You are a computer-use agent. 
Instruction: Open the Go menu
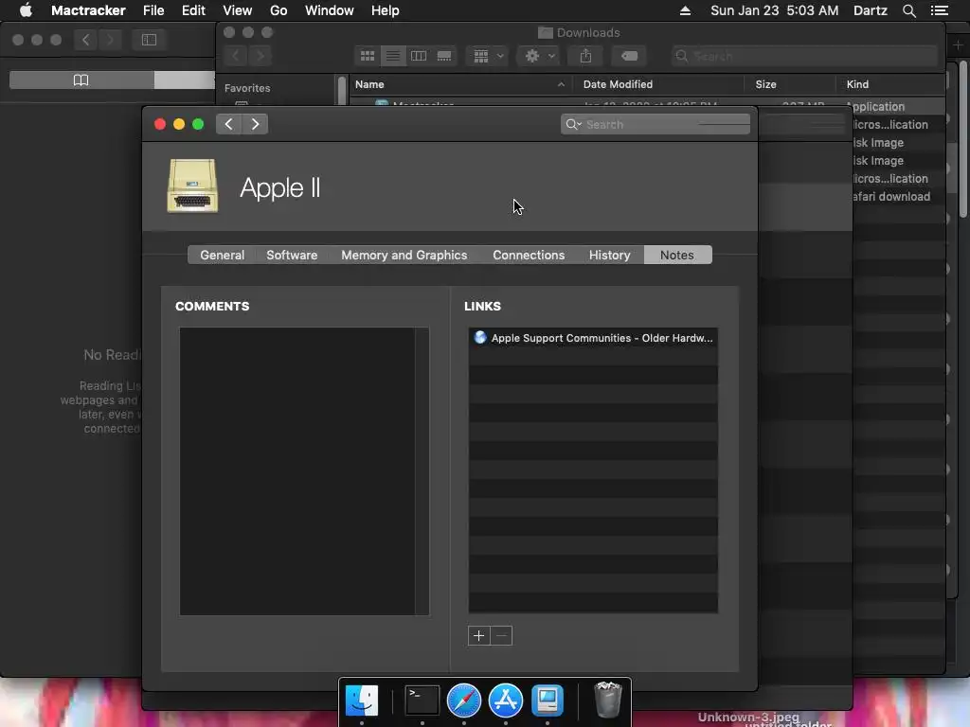(278, 10)
